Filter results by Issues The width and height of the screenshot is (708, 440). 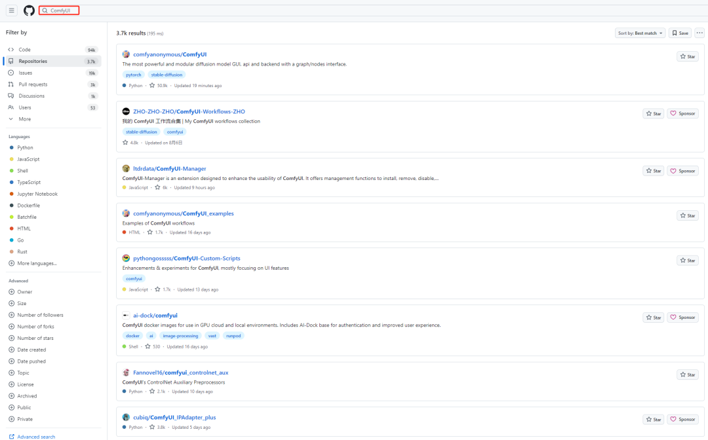[x=52, y=73]
